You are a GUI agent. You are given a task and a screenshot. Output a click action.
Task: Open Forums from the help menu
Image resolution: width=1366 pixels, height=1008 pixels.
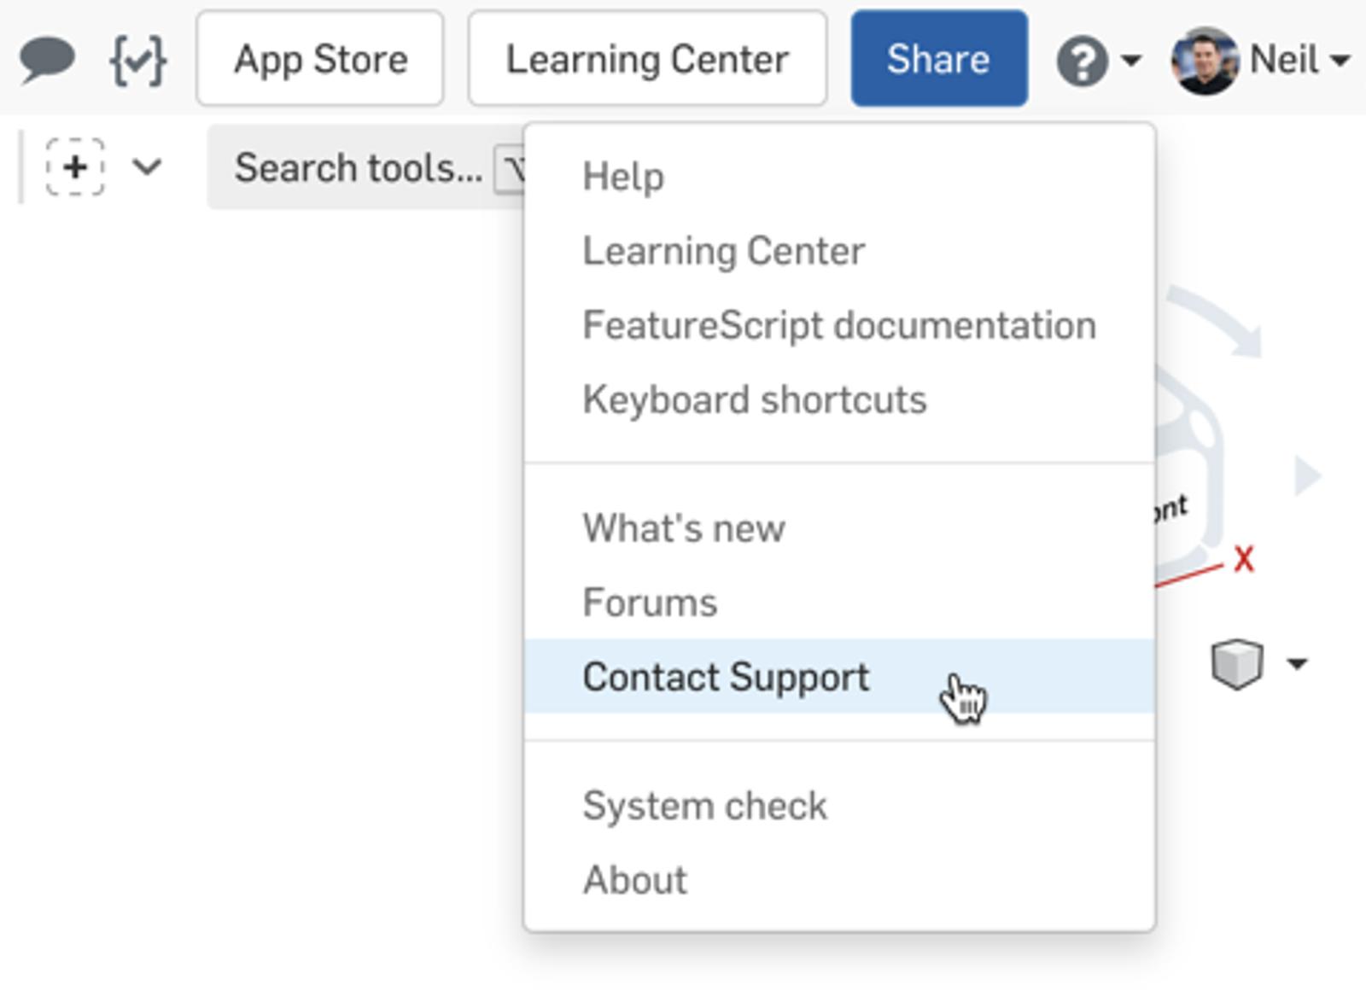pyautogui.click(x=650, y=603)
